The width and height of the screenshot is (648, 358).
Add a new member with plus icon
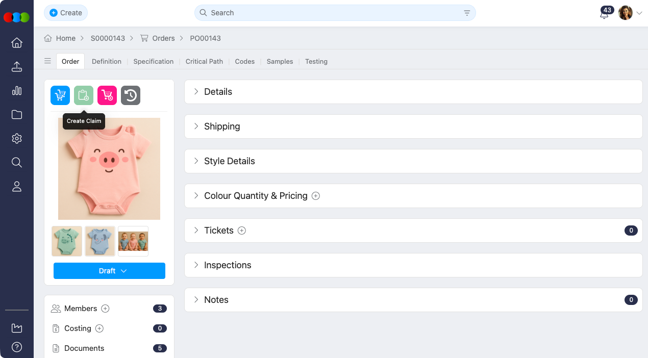coord(106,309)
